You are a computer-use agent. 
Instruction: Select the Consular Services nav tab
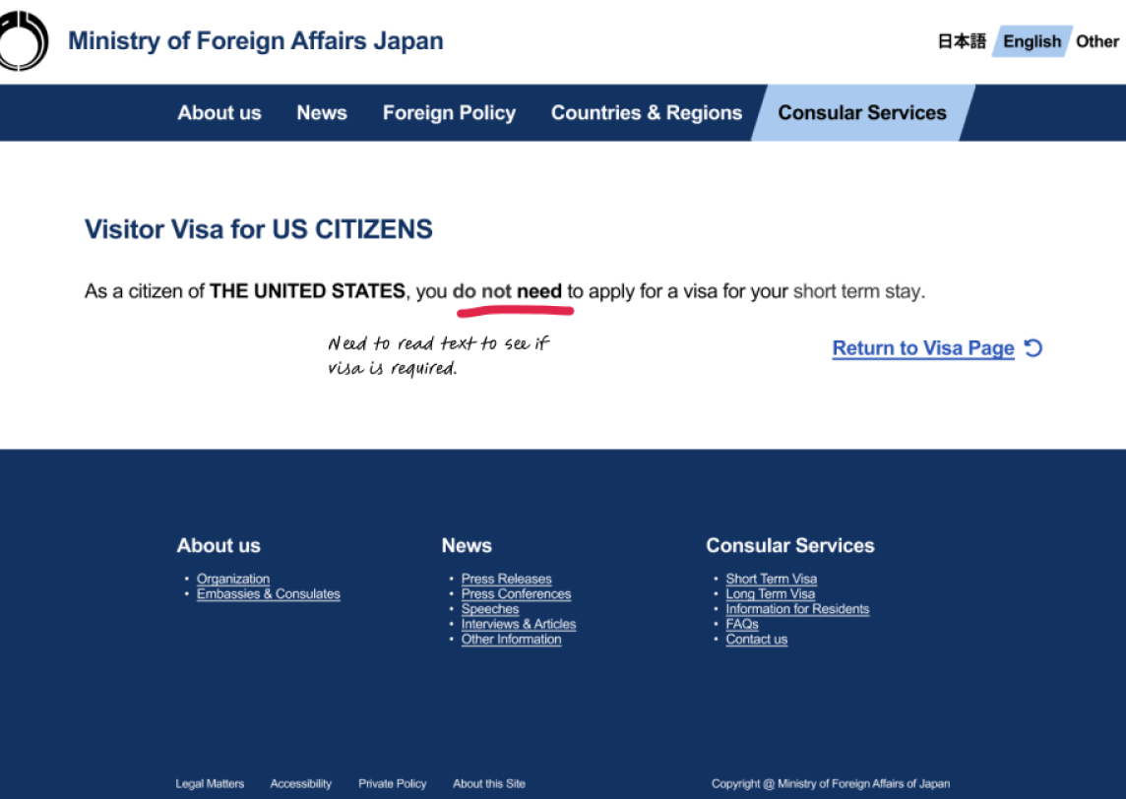pos(862,113)
